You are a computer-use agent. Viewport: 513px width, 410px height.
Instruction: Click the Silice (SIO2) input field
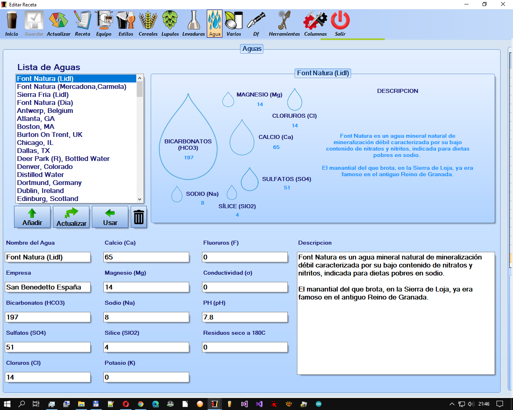[x=146, y=347]
